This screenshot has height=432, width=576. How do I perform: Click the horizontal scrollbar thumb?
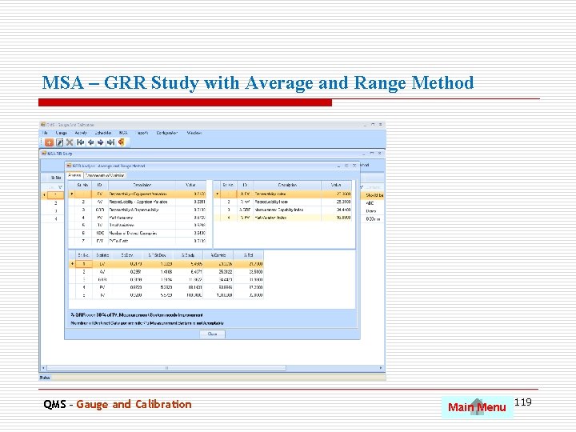(166, 368)
